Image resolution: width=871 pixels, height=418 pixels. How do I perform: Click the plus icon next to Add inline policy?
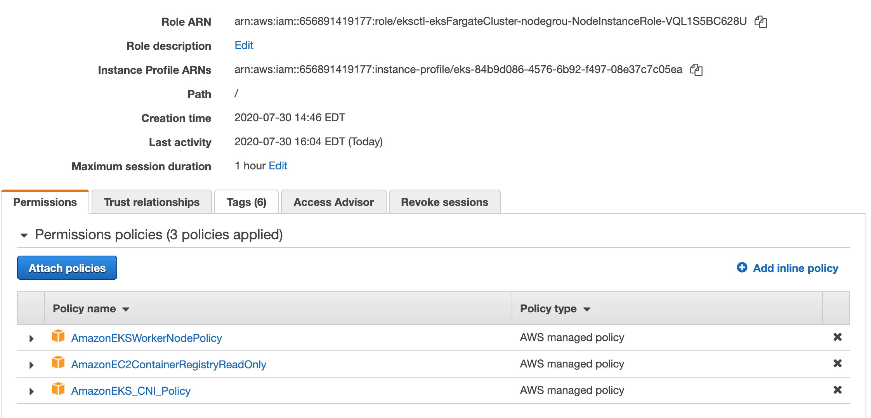pyautogui.click(x=741, y=268)
